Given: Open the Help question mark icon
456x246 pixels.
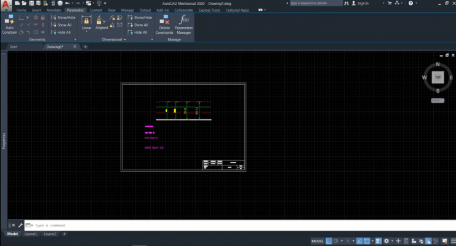Looking at the screenshot, I should coord(410,3).
